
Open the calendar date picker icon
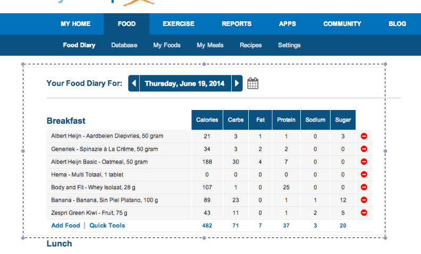pyautogui.click(x=253, y=83)
